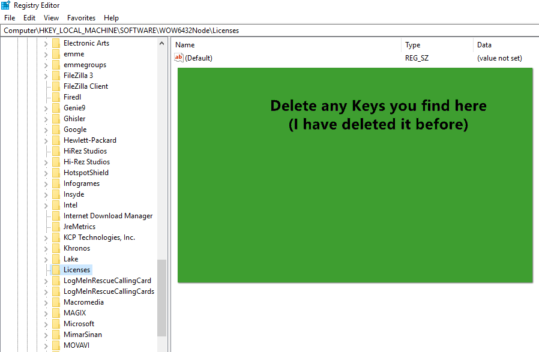The image size is (539, 352).
Task: Expand the Khronos key
Action: pos(46,249)
